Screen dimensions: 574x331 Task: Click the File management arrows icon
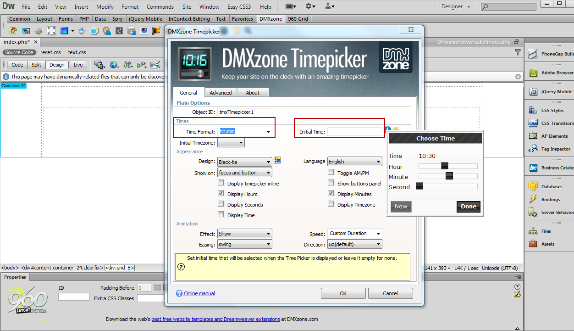pyautogui.click(x=128, y=65)
